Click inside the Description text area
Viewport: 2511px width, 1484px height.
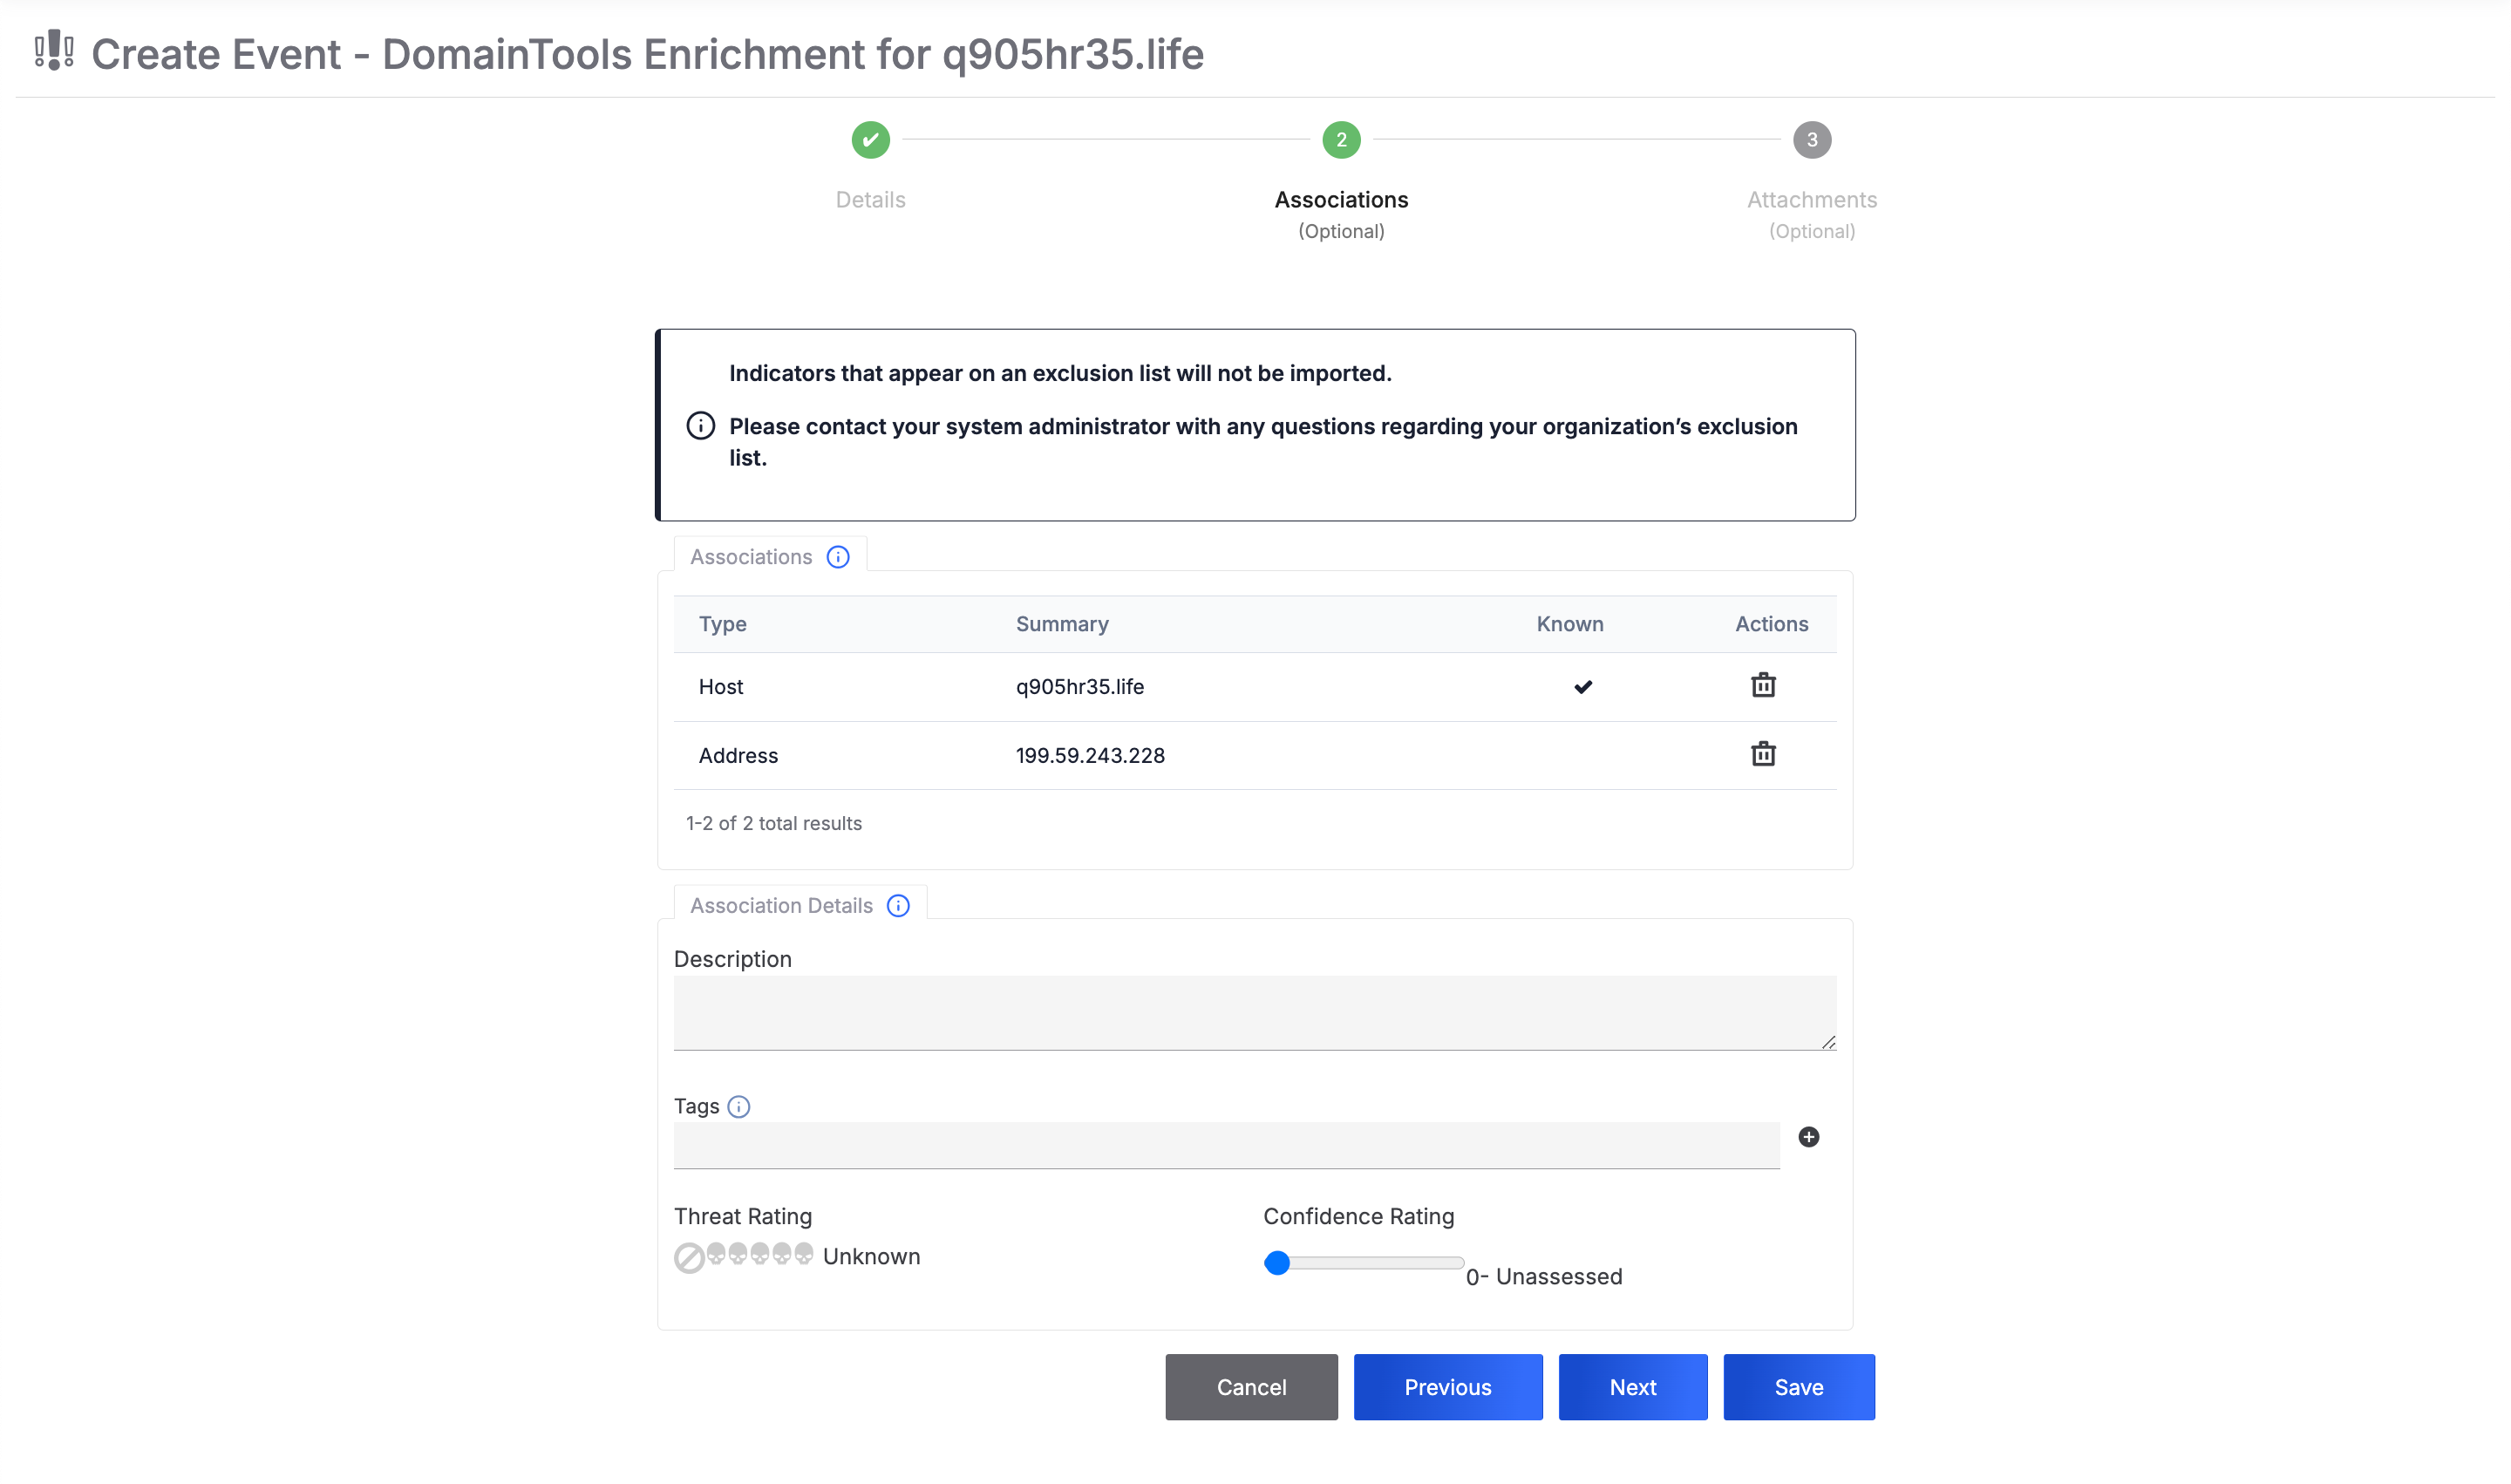1255,1010
